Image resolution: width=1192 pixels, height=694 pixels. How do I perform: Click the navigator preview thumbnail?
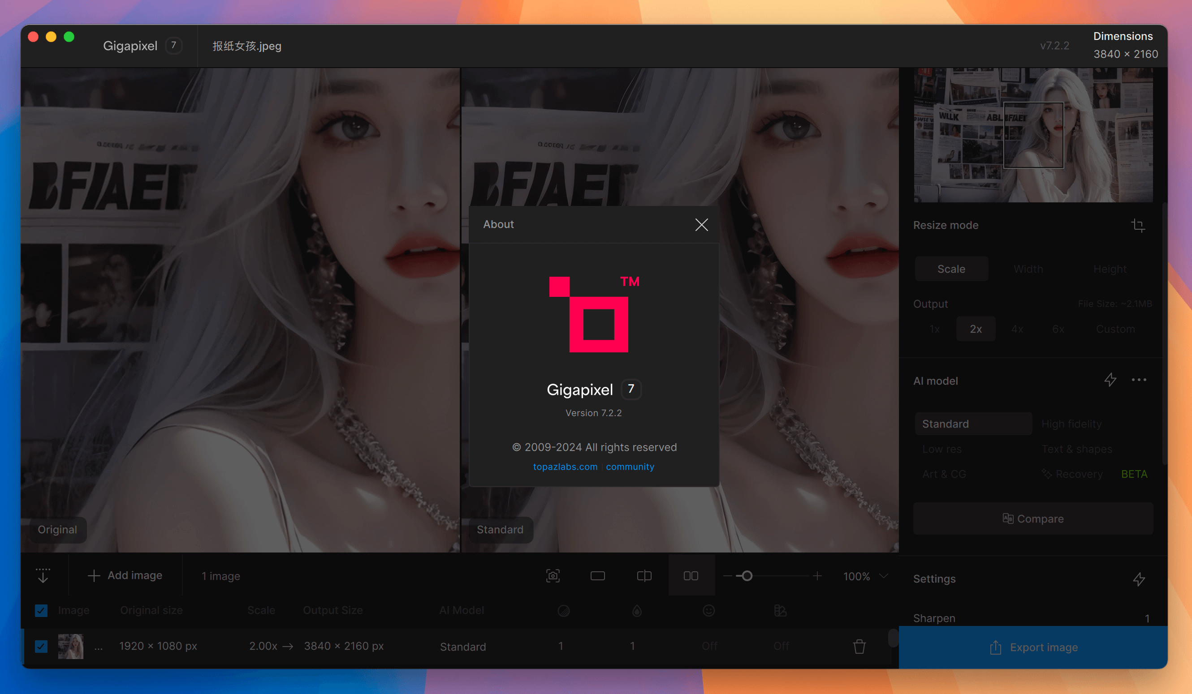tap(1033, 135)
